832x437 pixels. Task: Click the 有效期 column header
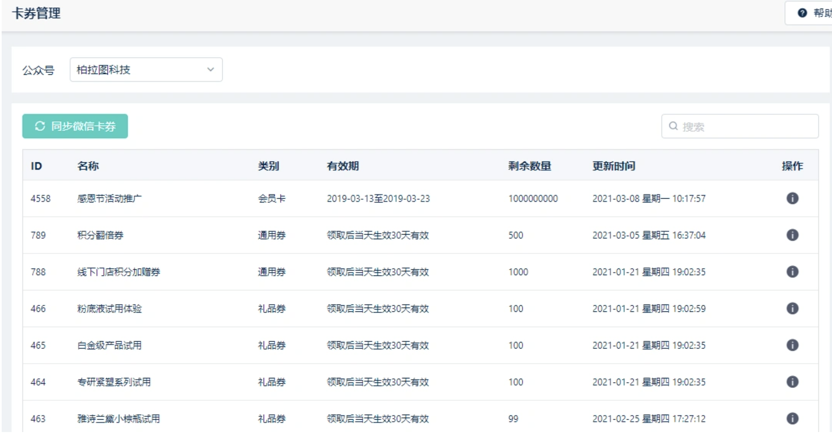click(343, 166)
